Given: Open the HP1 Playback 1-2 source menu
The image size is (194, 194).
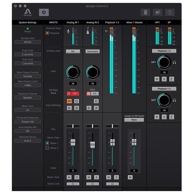Looking at the screenshot, I should coord(164,51).
